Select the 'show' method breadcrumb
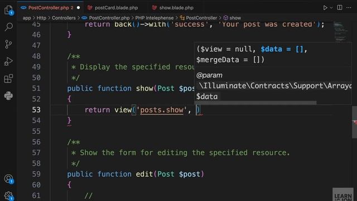Screen dimensions: 357x201 235,18
